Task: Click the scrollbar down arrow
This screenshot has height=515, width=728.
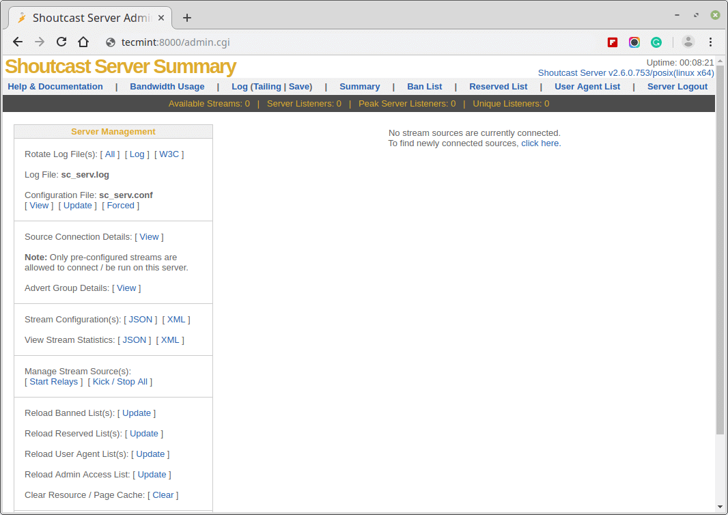Action: [x=720, y=507]
